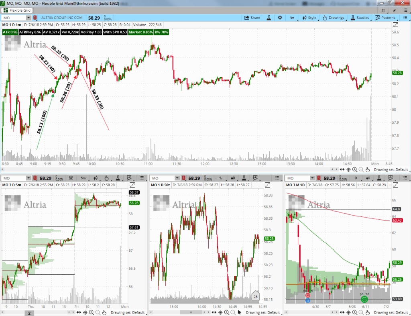This screenshot has width=411, height=316.
Task: Toggle the Market 0.85% indicator label
Action: coord(140,32)
